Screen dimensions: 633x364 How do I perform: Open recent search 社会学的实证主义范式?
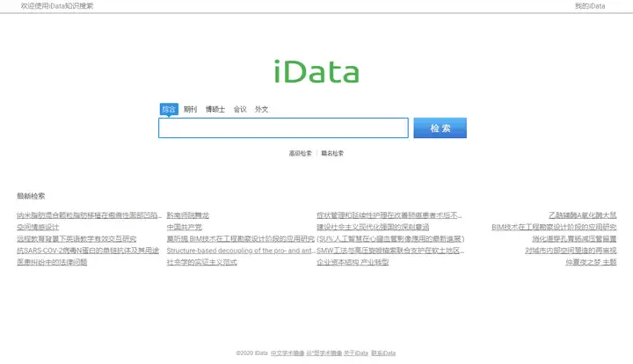coord(202,262)
